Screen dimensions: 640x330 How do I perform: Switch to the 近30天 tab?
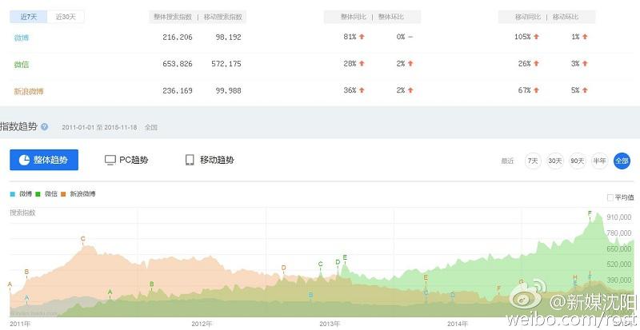66,17
